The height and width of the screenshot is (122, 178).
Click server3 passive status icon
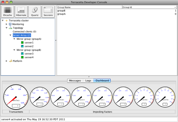(22, 54)
